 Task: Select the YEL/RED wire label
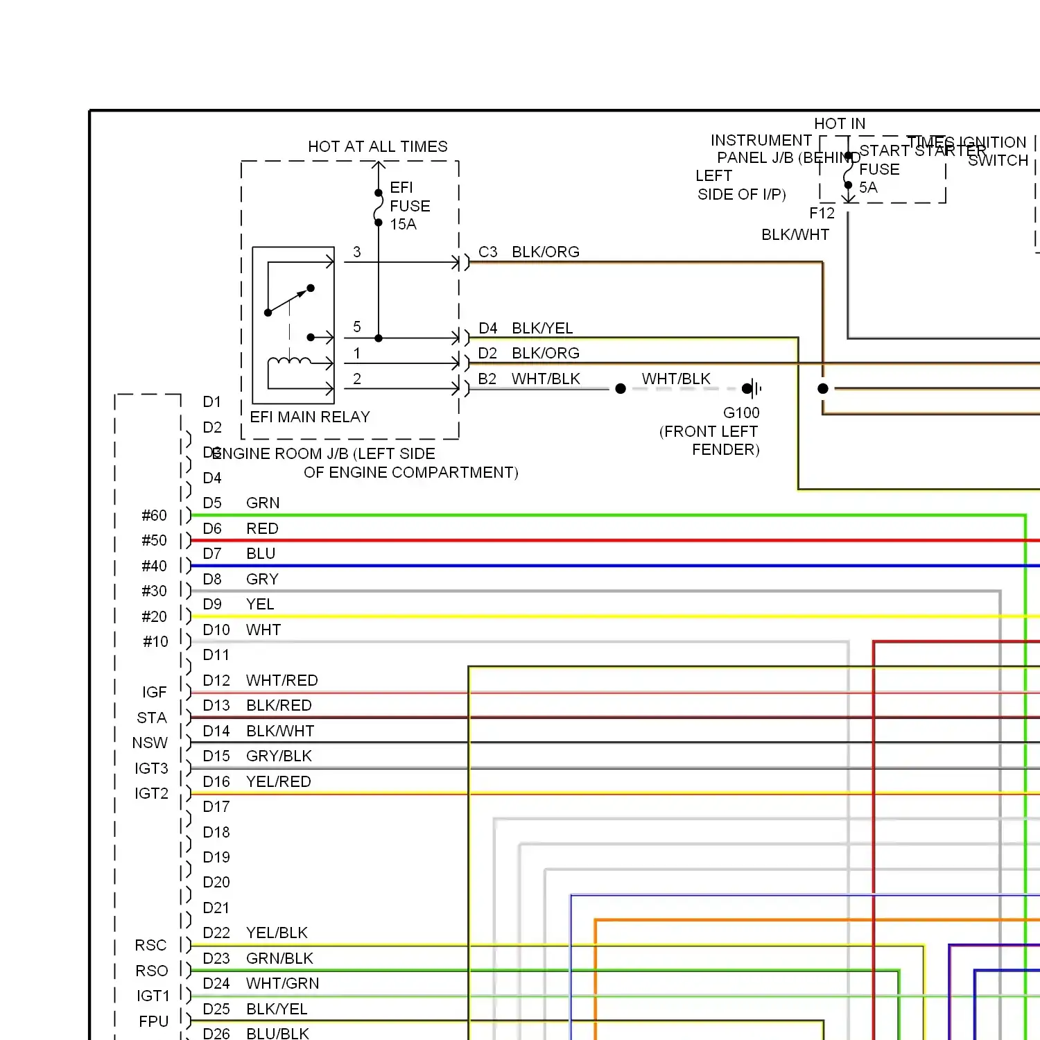point(279,781)
